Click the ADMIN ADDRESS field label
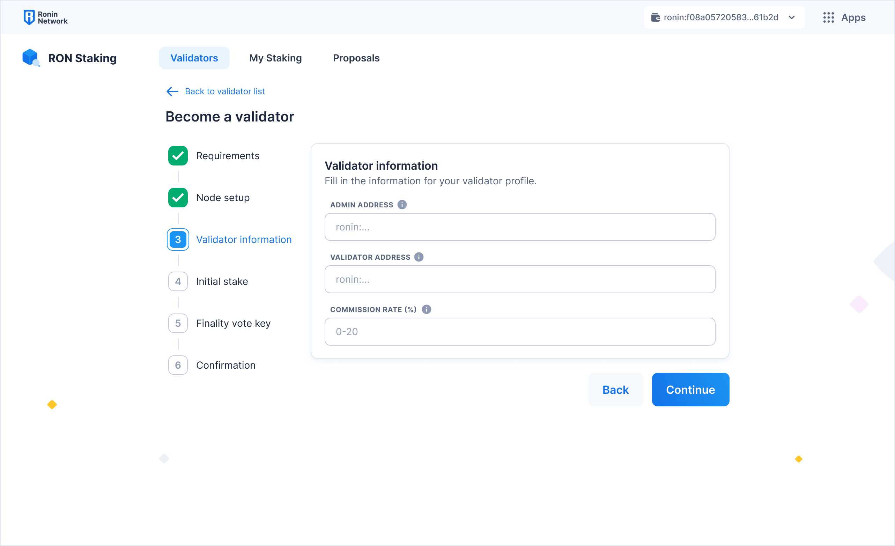This screenshot has width=895, height=546. [x=361, y=205]
